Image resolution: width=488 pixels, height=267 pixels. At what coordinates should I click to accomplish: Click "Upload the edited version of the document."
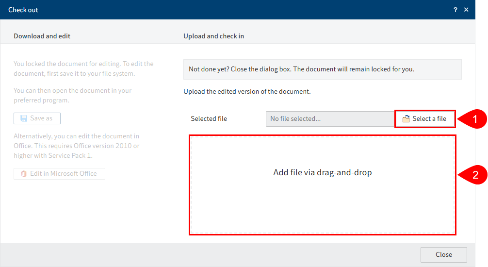(x=247, y=92)
